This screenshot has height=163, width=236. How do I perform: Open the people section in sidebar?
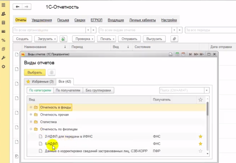point(3,14)
